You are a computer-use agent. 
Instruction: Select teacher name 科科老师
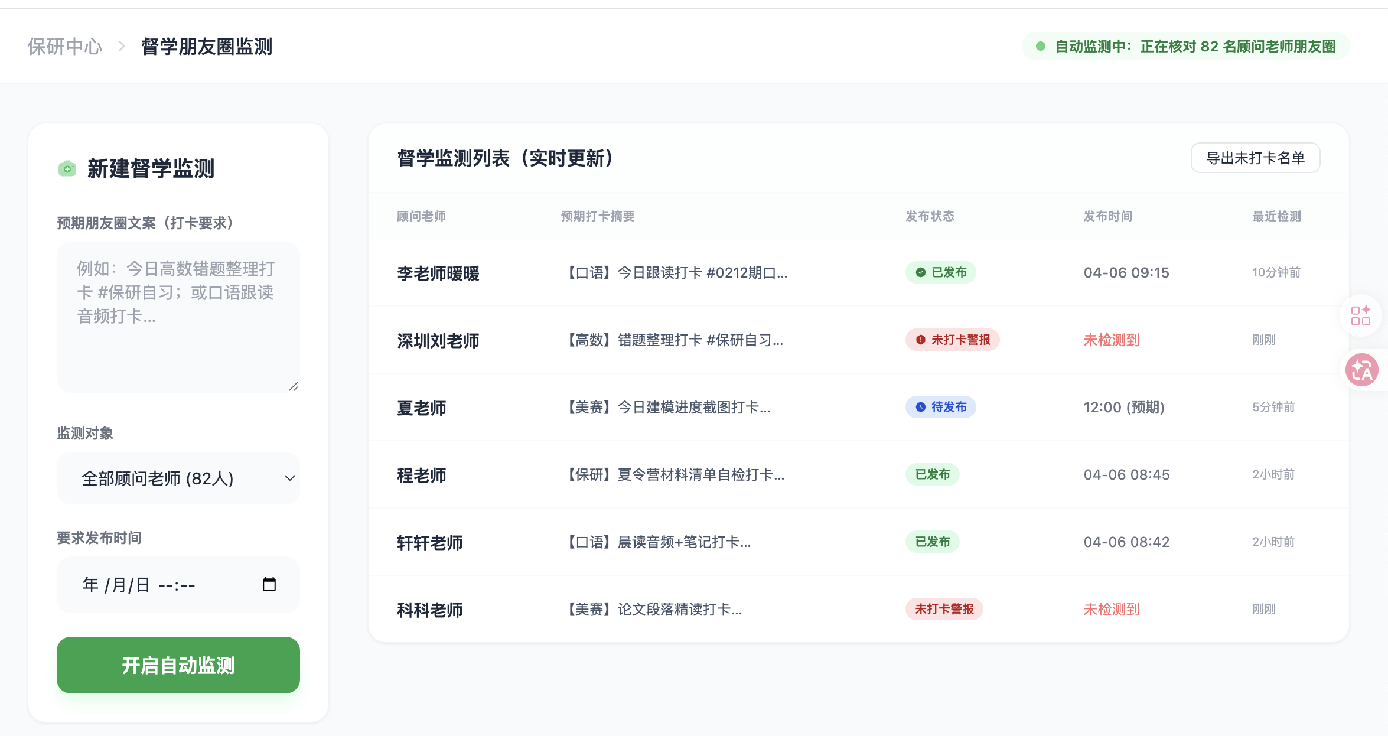430,610
